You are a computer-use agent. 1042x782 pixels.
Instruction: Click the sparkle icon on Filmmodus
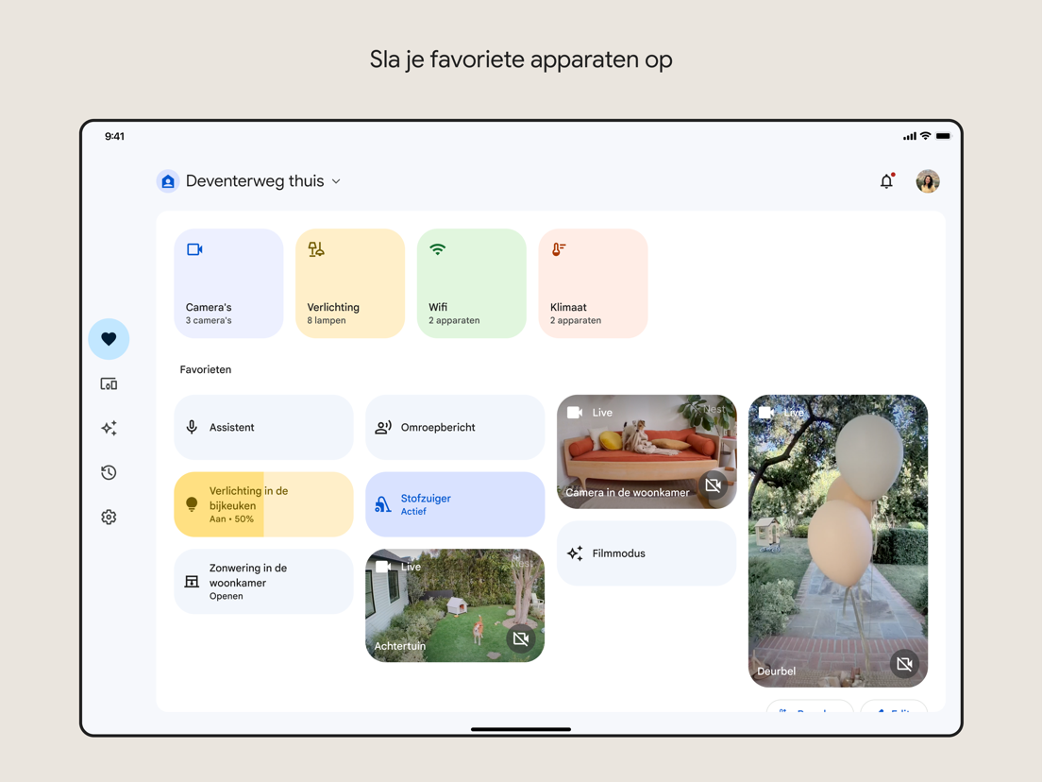click(x=575, y=553)
